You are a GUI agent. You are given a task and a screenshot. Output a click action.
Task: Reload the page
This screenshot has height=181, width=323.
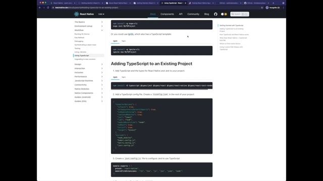tap(48, 8)
